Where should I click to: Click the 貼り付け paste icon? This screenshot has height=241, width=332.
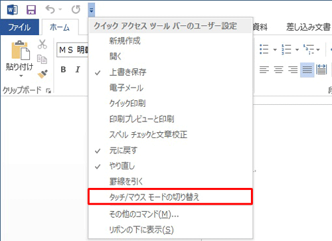(x=21, y=50)
